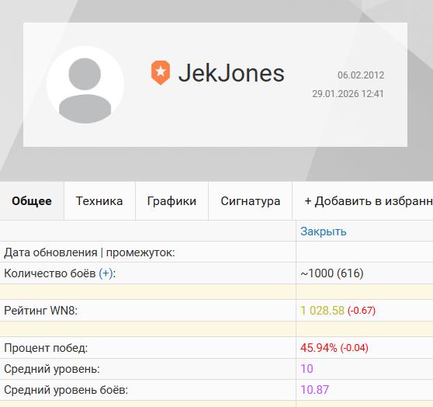
Task: Click the Процент побед row label
Action: point(46,348)
